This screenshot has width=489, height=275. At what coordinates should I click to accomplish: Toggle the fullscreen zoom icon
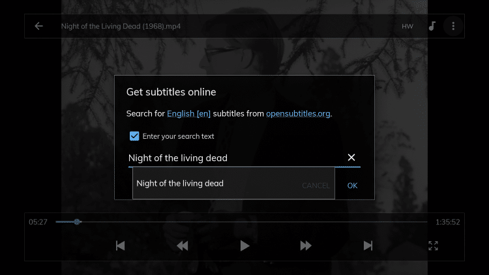[x=433, y=246]
